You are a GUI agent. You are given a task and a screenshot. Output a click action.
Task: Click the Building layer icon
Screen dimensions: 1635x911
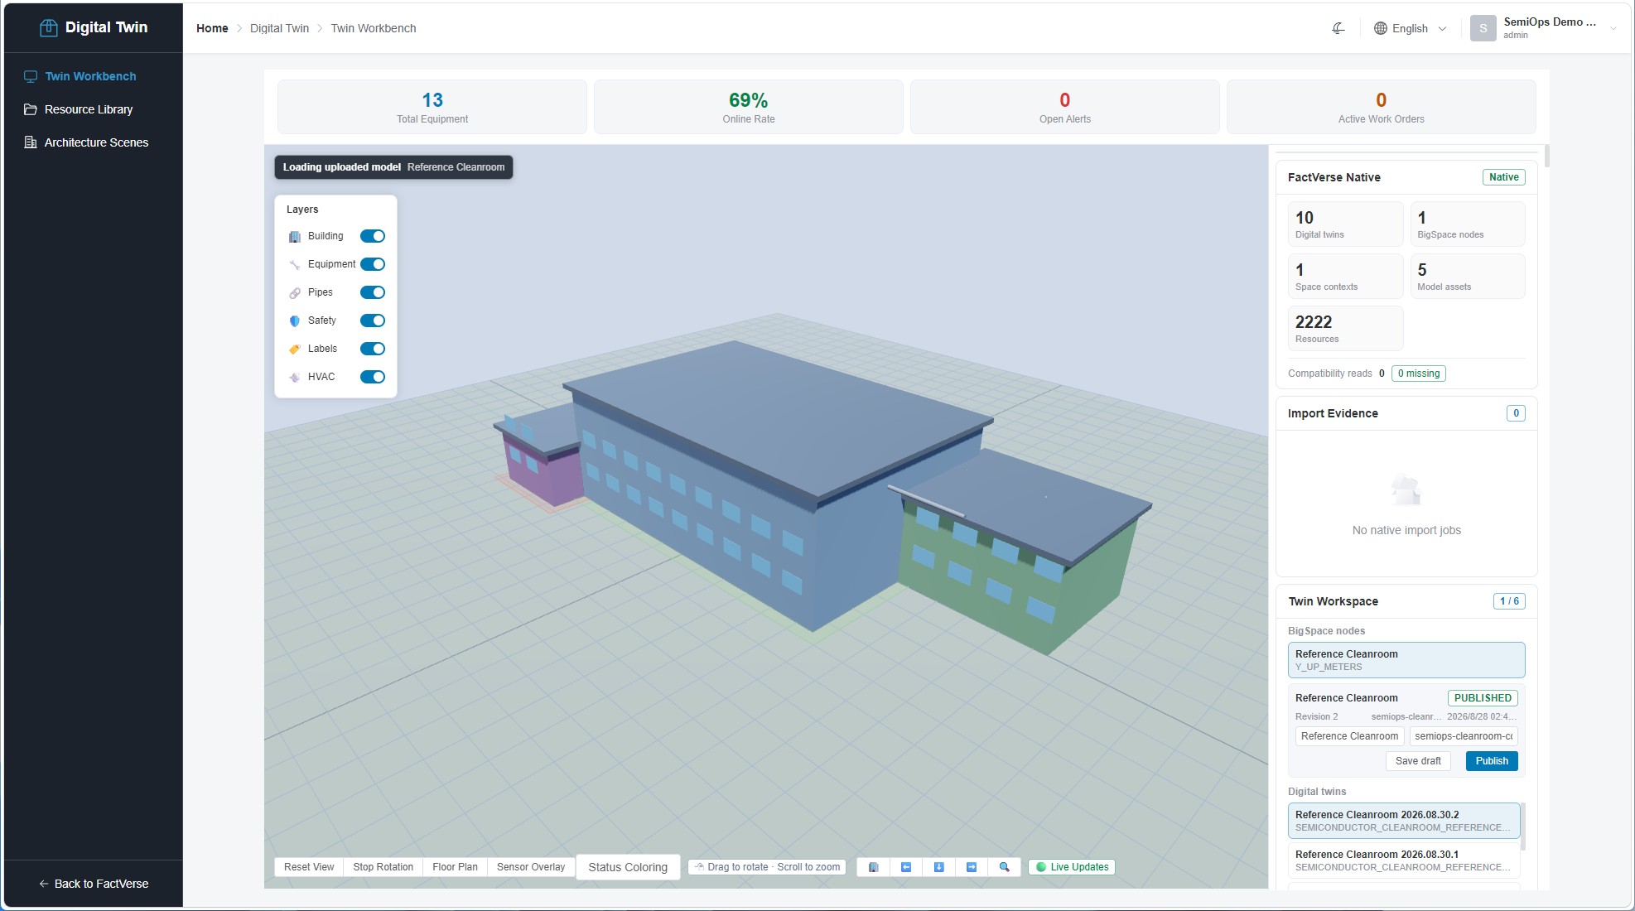[294, 237]
